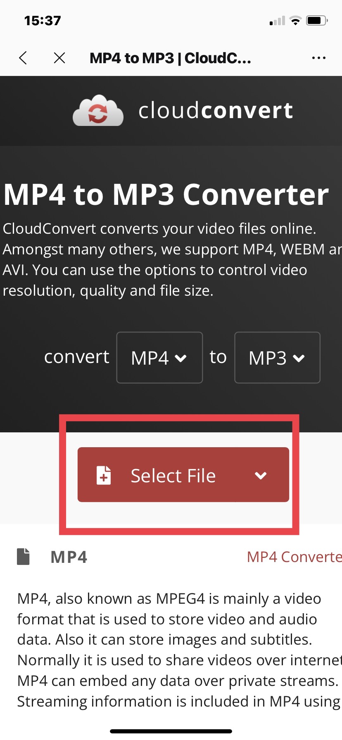The width and height of the screenshot is (342, 740).
Task: Tap the battery icon in status bar
Action: (317, 20)
